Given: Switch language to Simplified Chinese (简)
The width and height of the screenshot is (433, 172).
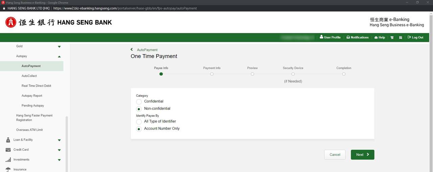Looking at the screenshot, I should 401,37.
